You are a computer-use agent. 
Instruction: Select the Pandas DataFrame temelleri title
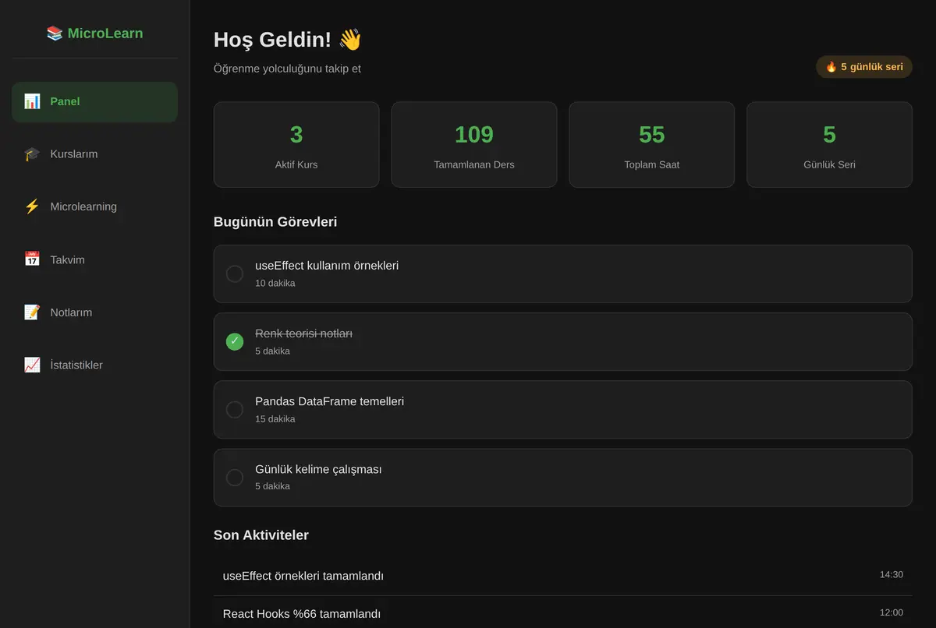(x=330, y=401)
